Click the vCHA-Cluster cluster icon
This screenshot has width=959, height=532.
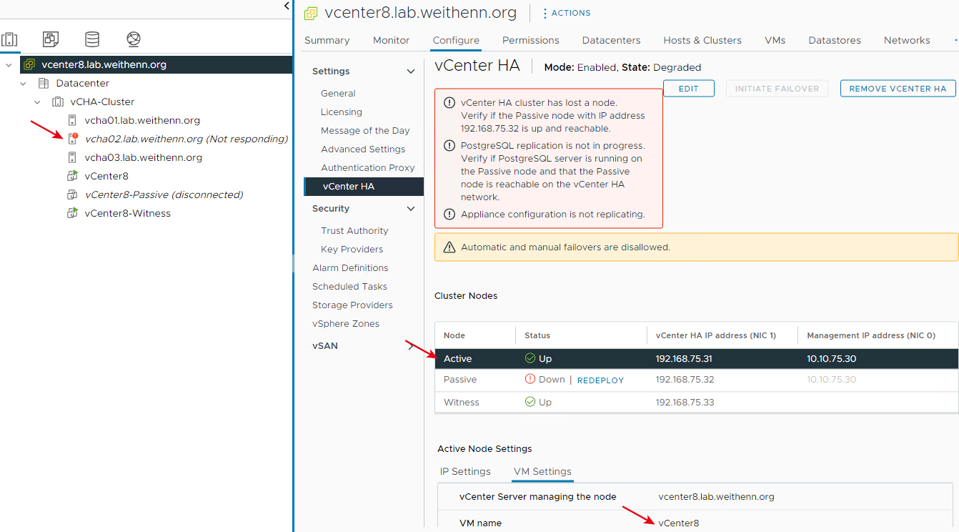coord(58,102)
